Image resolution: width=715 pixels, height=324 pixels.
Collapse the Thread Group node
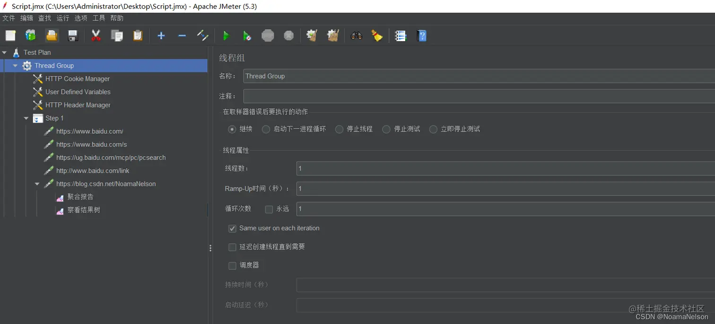click(15, 65)
